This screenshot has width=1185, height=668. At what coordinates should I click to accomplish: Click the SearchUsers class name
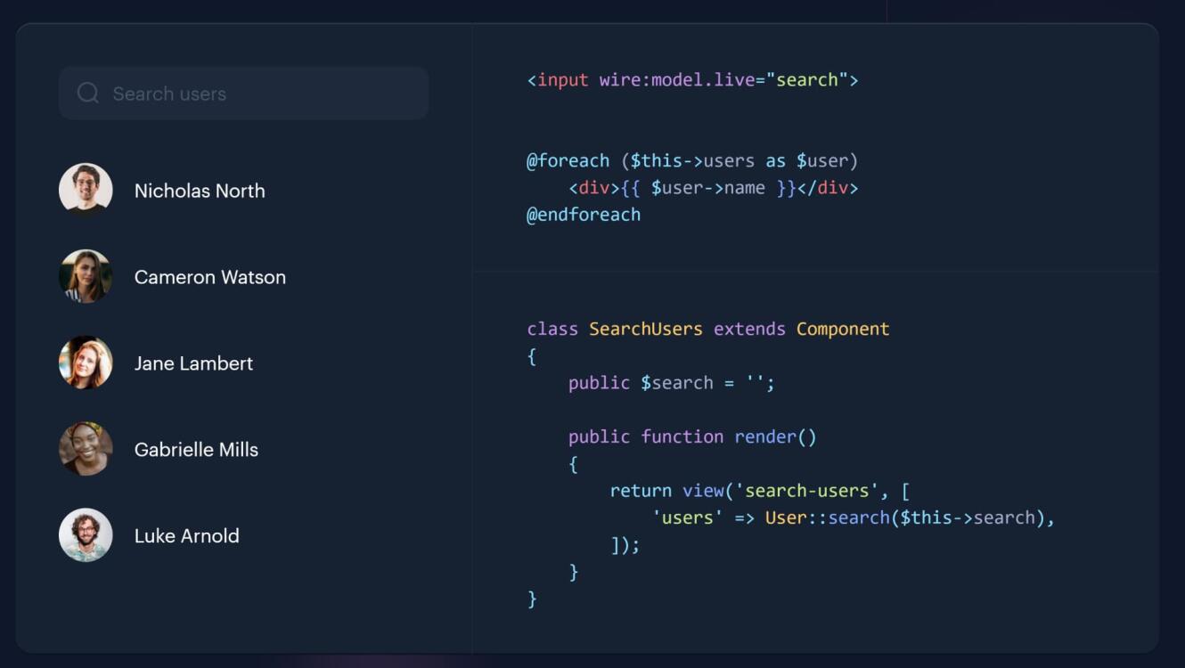[645, 329]
